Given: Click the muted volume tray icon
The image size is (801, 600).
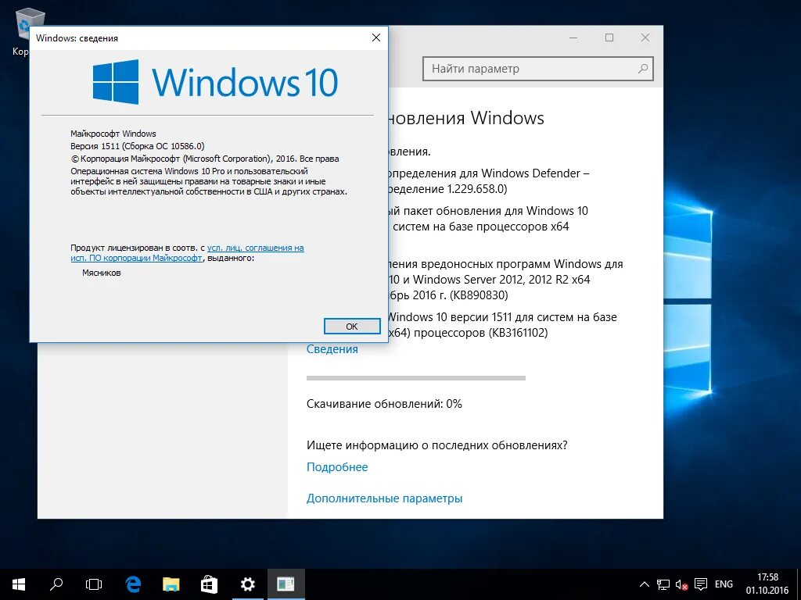Looking at the screenshot, I should point(681,584).
